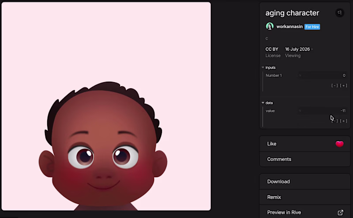Open Preview in Rive
Viewport: 353px width, 218px height.
(x=305, y=212)
